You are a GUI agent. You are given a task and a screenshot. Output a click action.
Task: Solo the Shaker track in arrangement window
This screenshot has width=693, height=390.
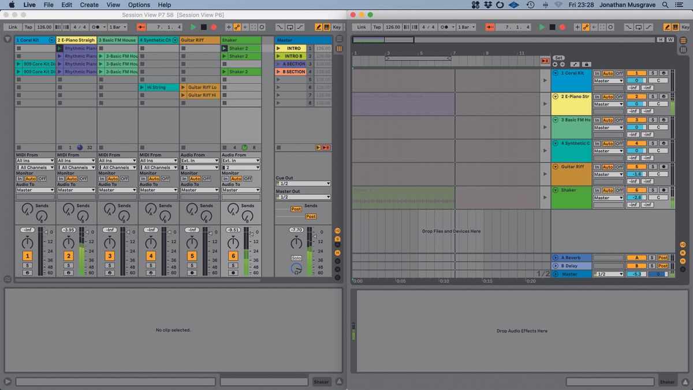click(653, 190)
